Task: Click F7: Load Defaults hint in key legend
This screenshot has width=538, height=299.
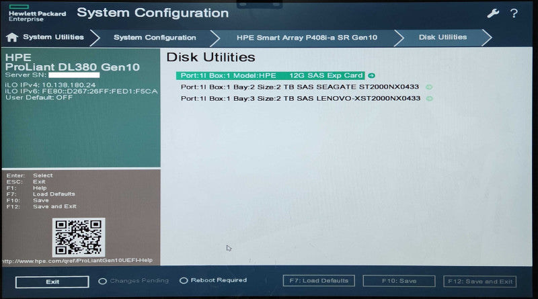Action: point(40,194)
